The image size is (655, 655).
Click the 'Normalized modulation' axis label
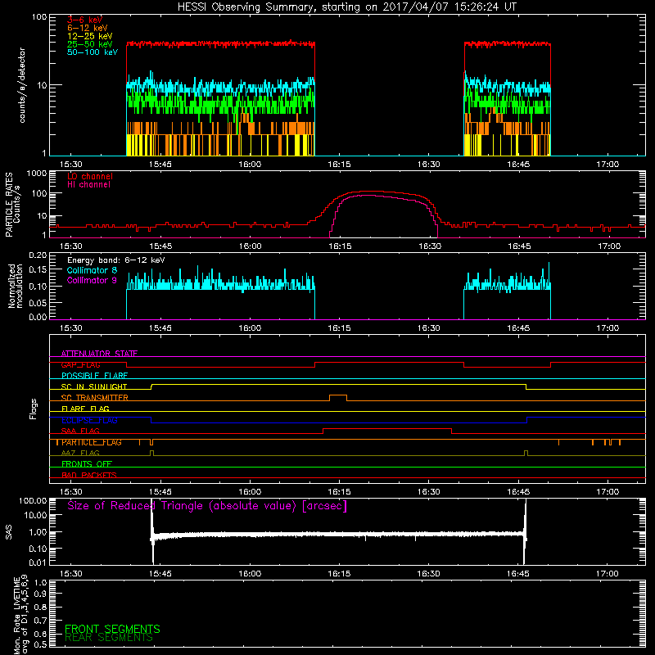[16, 286]
